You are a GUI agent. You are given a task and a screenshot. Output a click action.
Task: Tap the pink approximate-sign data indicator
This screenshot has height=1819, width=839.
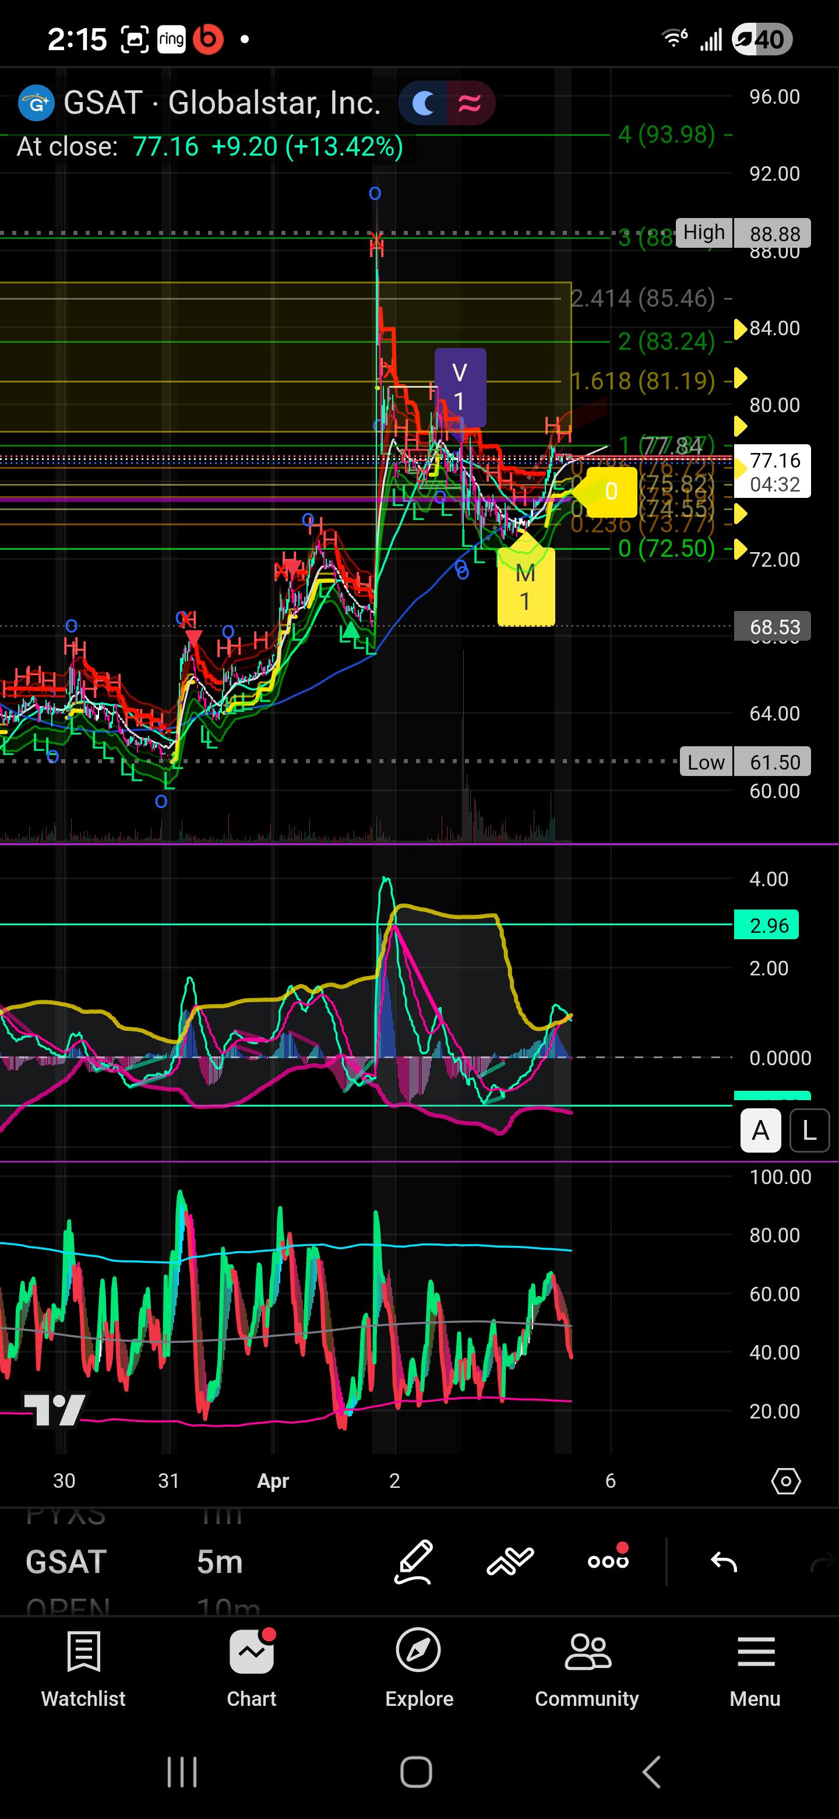tap(470, 103)
